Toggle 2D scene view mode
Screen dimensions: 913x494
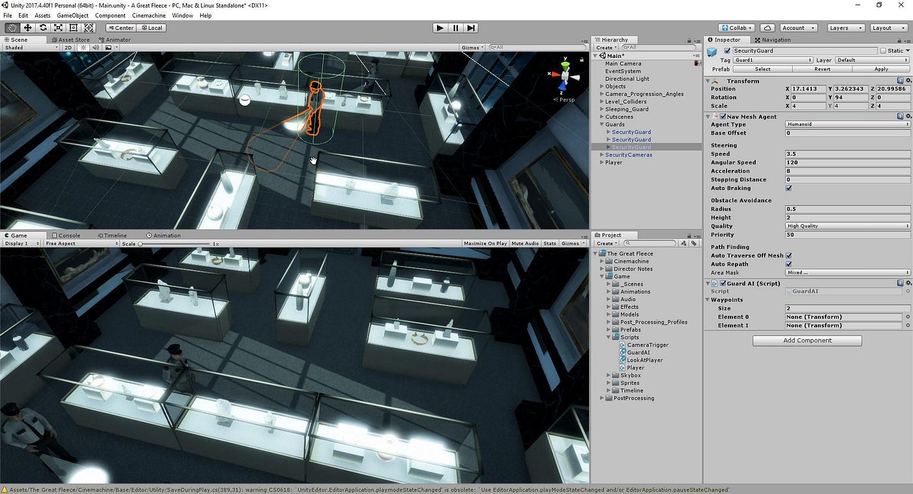pyautogui.click(x=68, y=48)
